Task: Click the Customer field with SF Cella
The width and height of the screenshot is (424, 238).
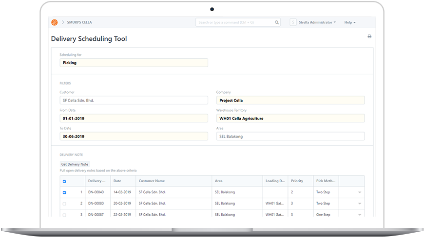Action: pyautogui.click(x=134, y=100)
